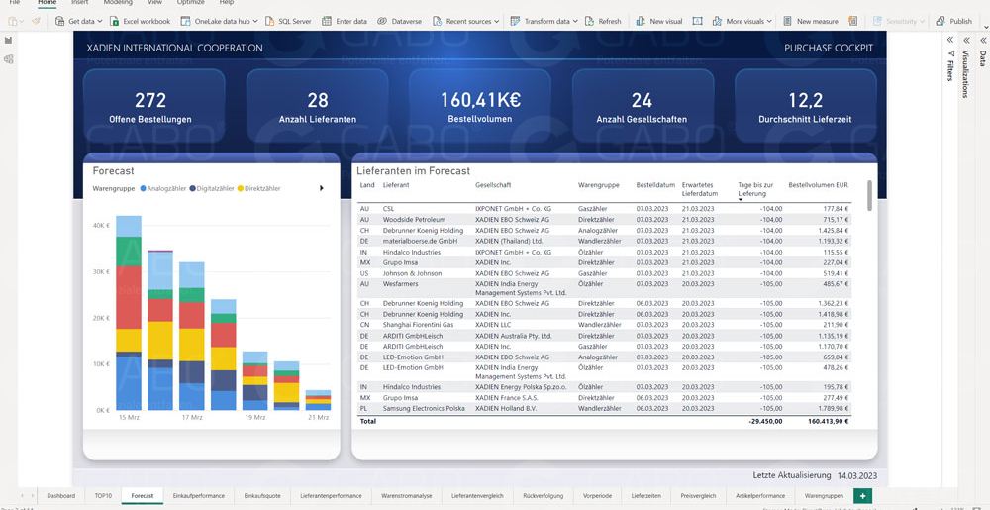
Task: Click the Format painter brush icon
Action: 36,21
